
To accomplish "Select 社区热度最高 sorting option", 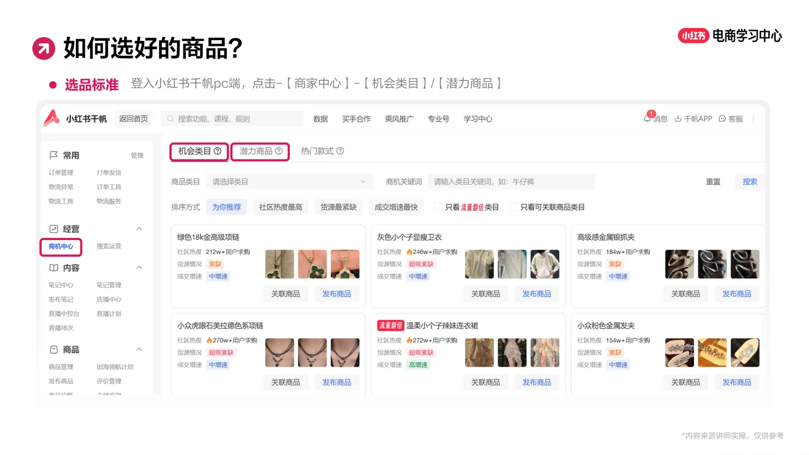I will tap(280, 207).
